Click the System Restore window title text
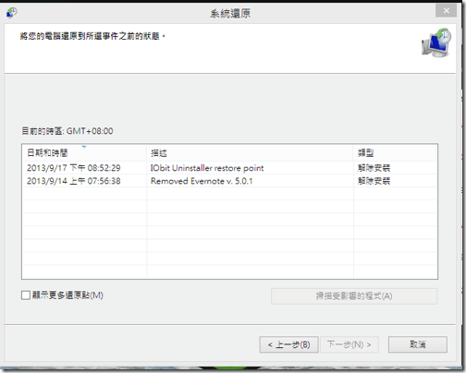This screenshot has height=373, width=466. pos(230,14)
